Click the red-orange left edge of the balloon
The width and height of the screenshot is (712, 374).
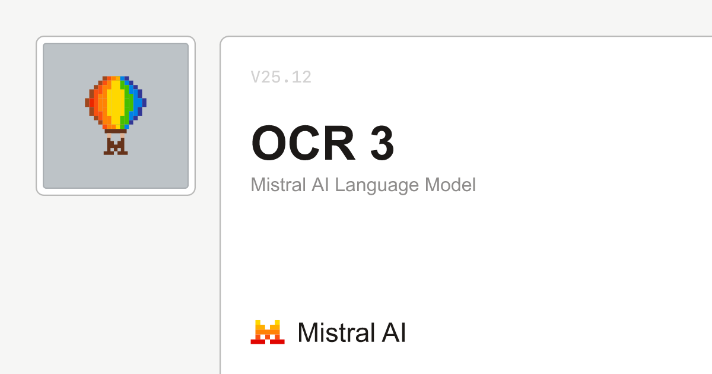91,102
